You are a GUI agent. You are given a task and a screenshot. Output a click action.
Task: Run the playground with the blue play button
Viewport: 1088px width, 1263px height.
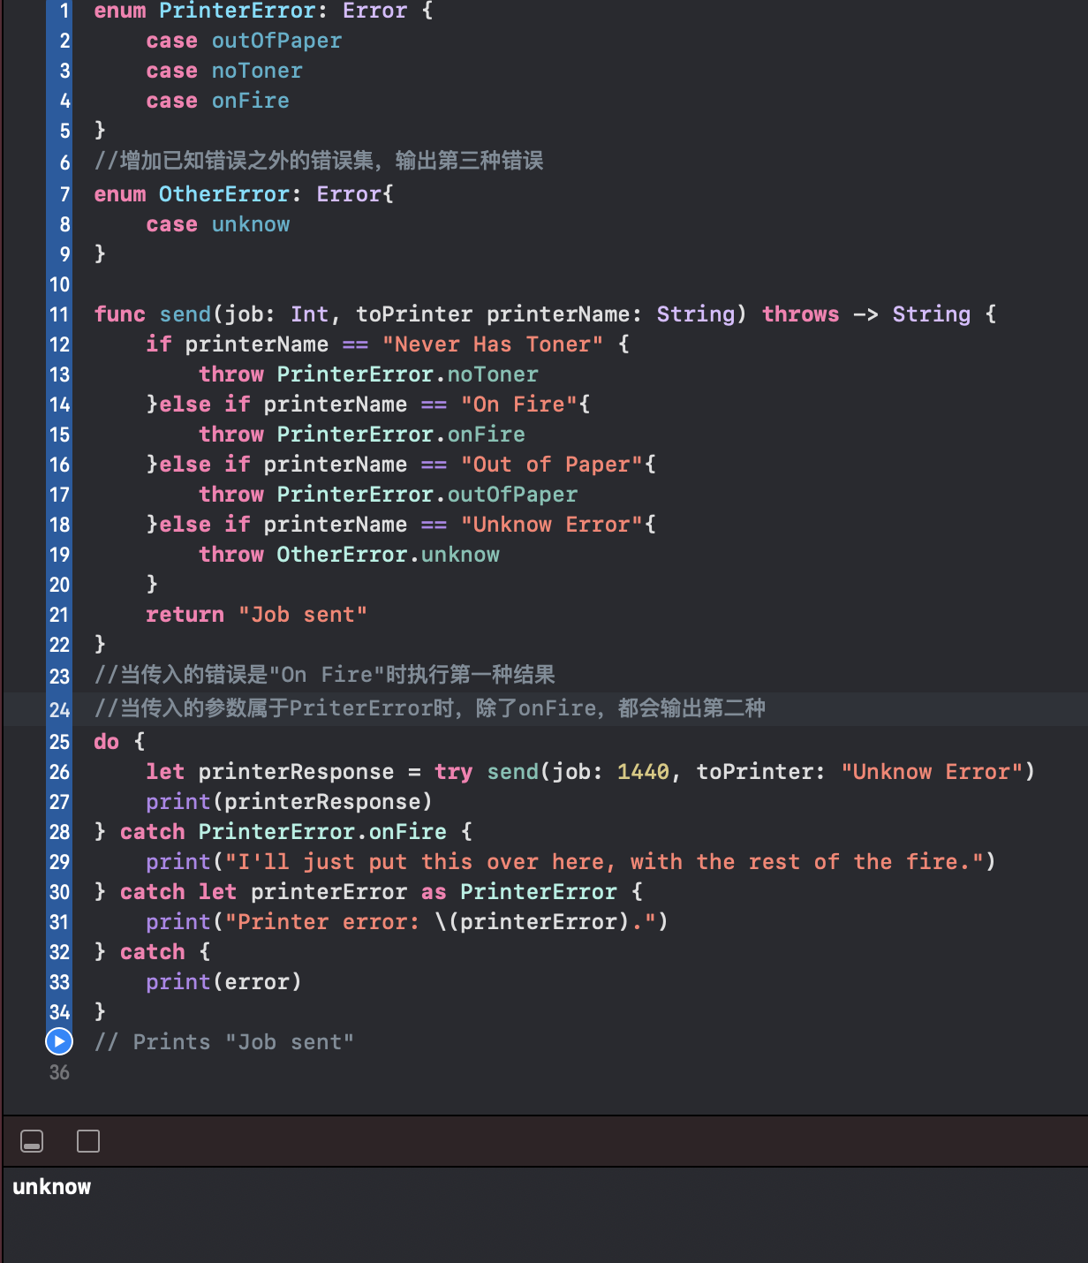(59, 1041)
